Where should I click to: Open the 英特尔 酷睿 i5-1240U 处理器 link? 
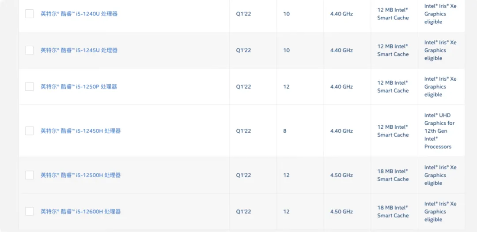tap(79, 14)
